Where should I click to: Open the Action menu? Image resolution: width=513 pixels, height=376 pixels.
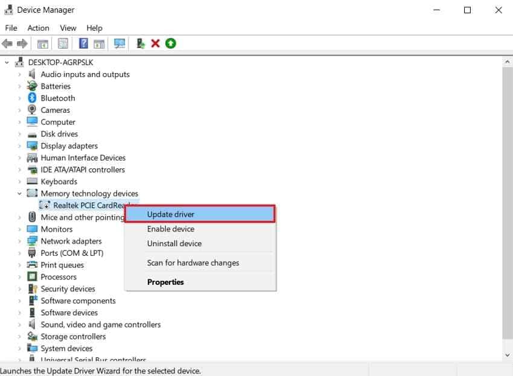pyautogui.click(x=38, y=28)
